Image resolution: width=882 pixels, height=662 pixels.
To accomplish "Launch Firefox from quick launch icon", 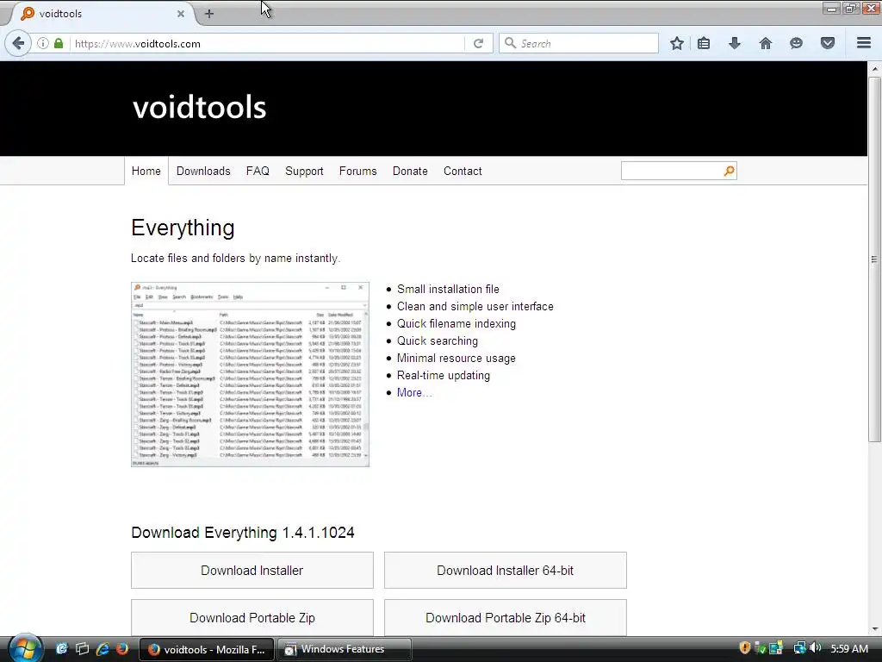I will tap(122, 649).
